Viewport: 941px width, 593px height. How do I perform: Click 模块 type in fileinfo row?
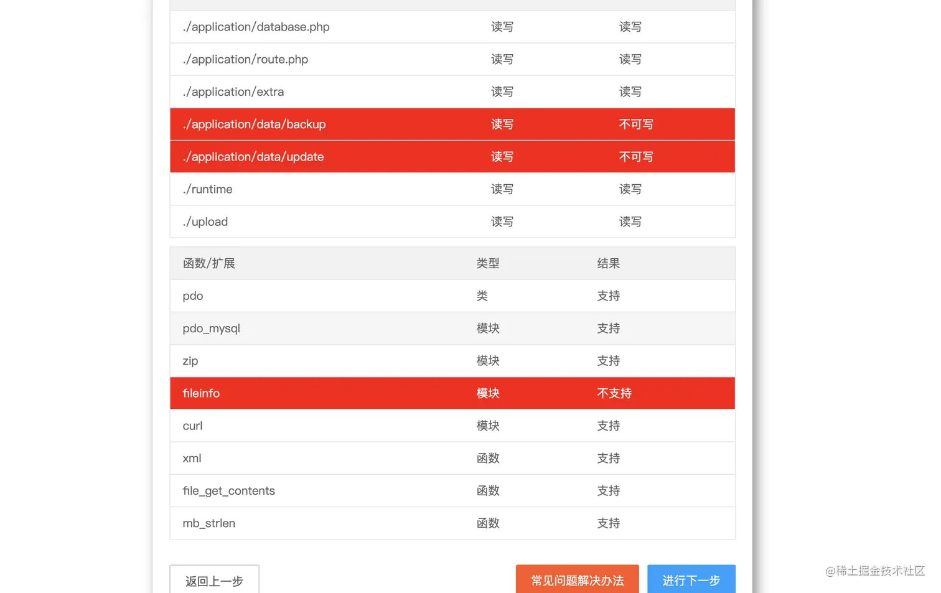pyautogui.click(x=488, y=393)
